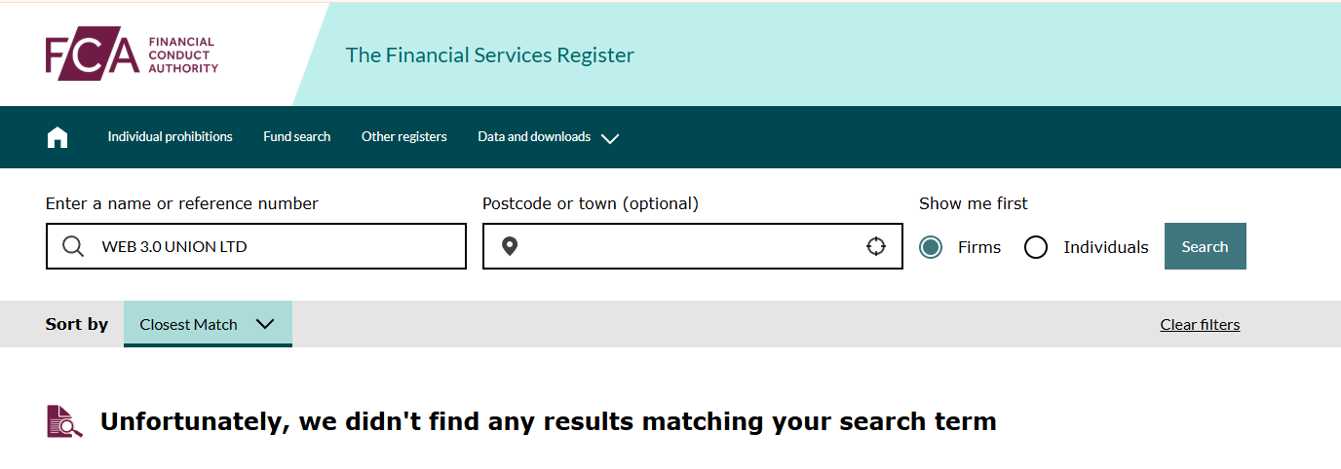
Task: Click the Financial Conduct Authority text
Action: pos(183,55)
